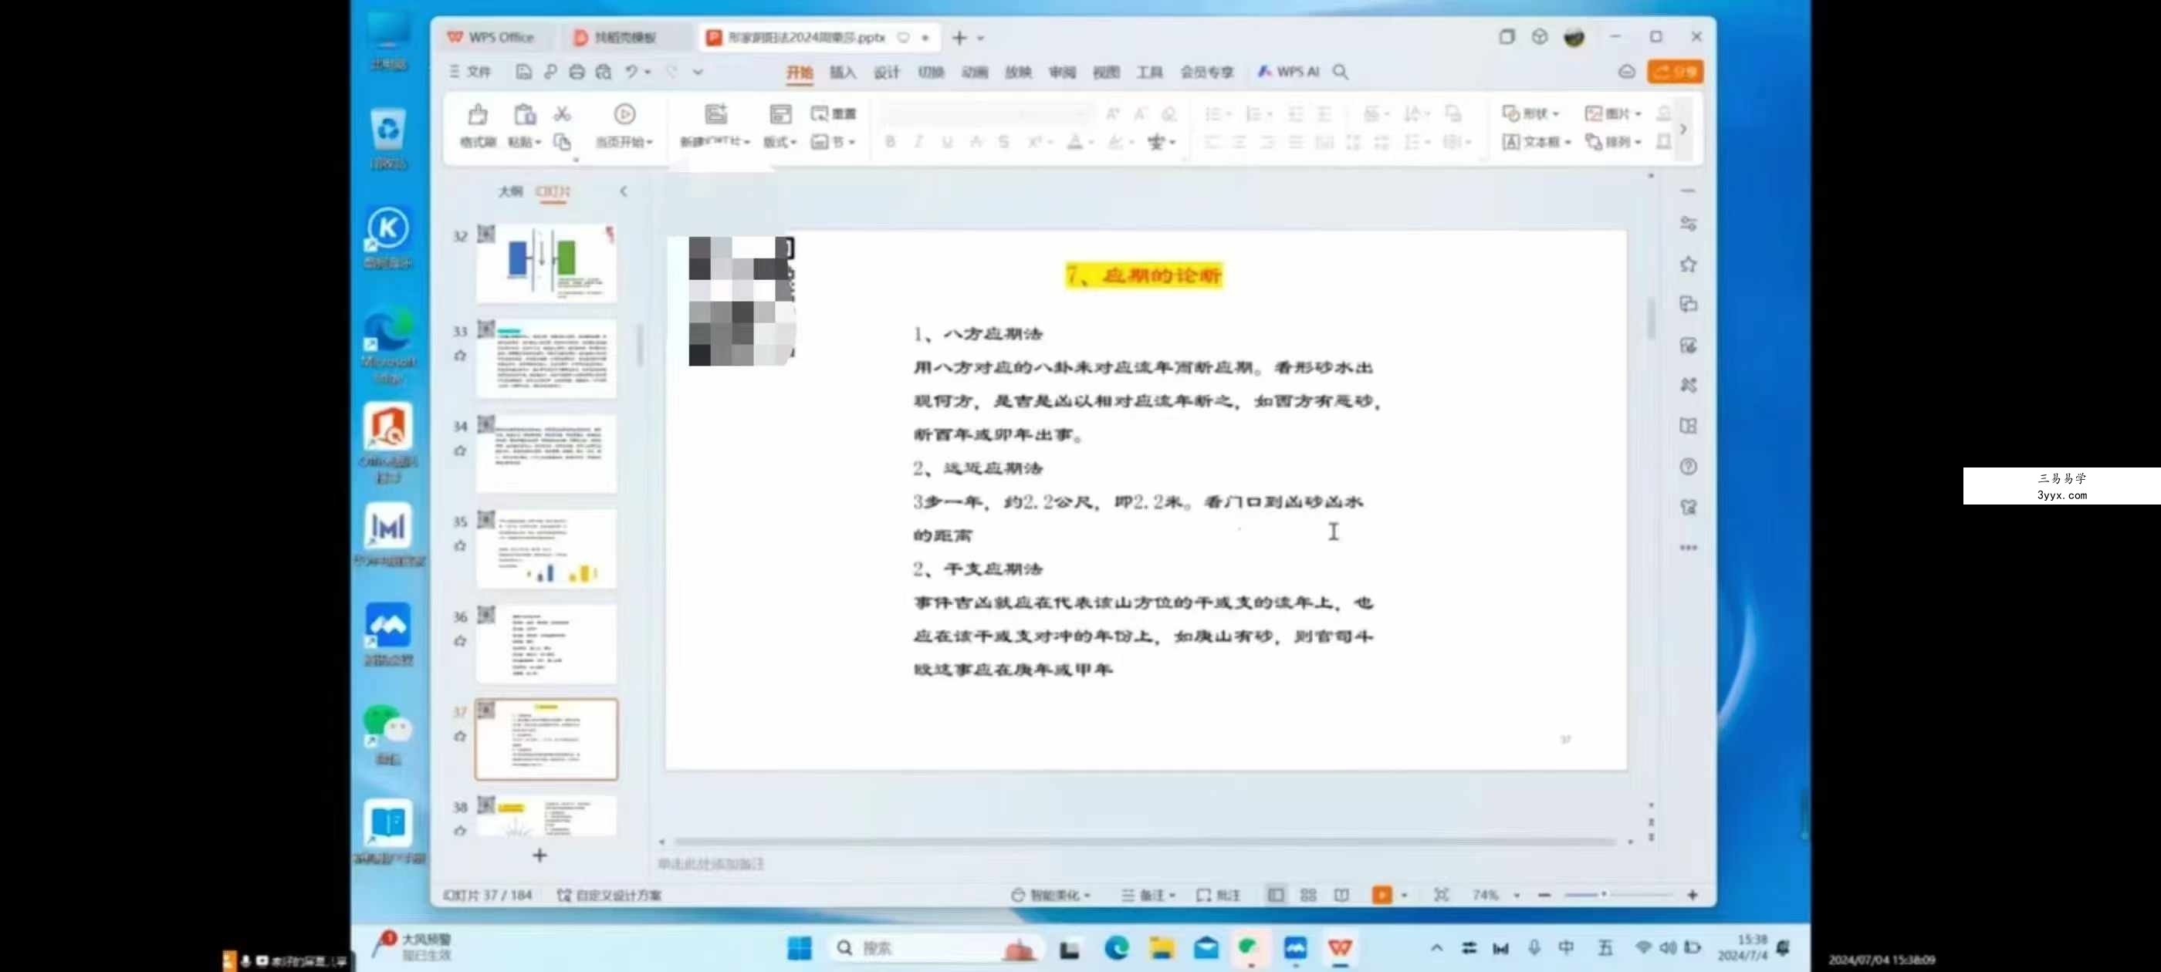Open the Arrange (排列) dropdown
The width and height of the screenshot is (2161, 972).
coord(1613,142)
